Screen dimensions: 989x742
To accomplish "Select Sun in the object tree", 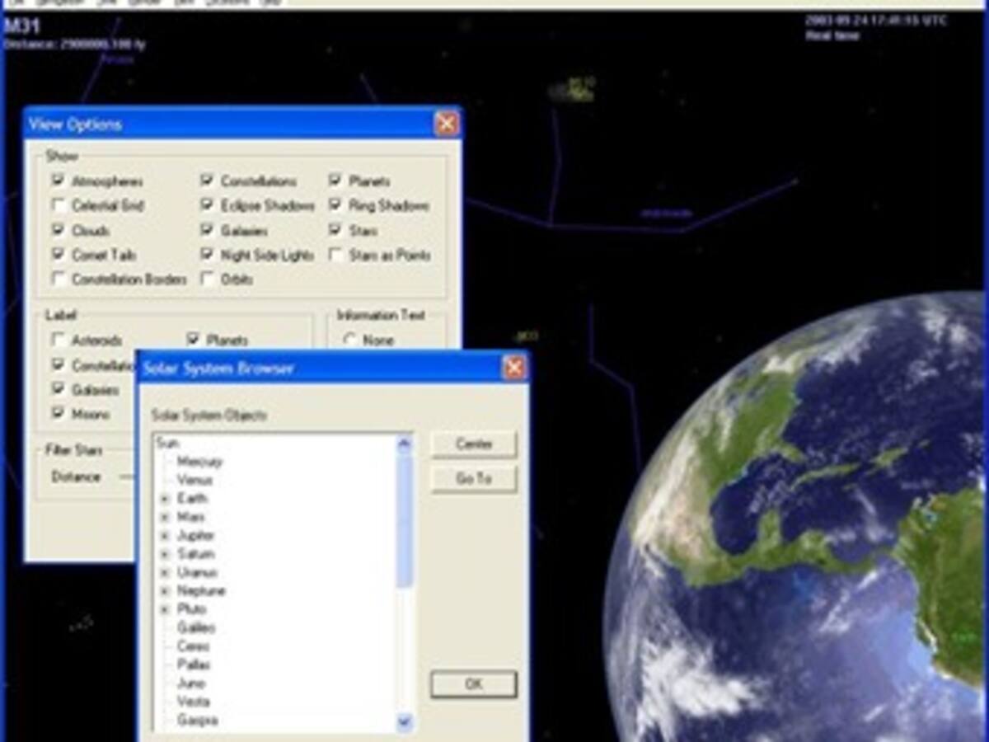I will [167, 444].
